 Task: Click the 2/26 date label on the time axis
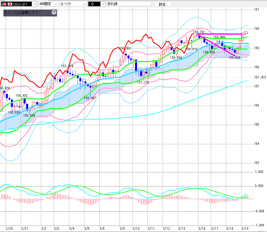pos(9,228)
